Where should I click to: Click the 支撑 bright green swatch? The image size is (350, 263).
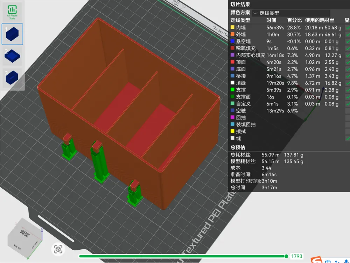[232, 90]
